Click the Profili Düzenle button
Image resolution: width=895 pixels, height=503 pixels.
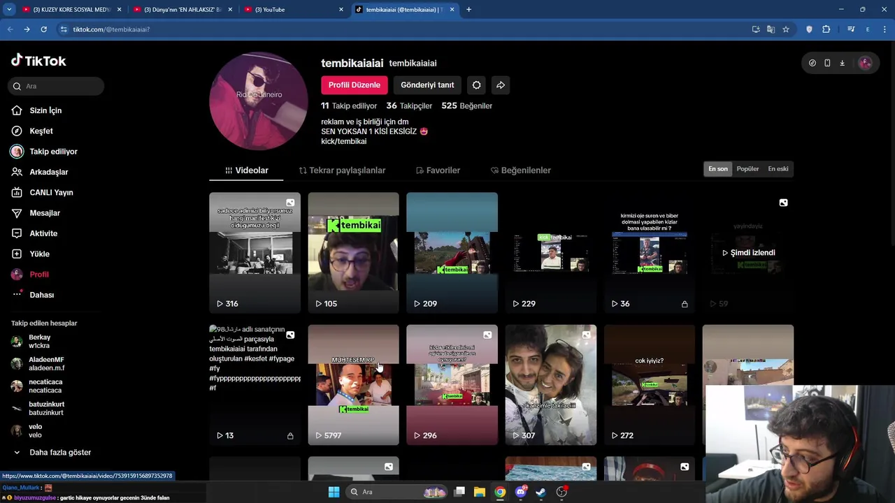click(x=355, y=85)
